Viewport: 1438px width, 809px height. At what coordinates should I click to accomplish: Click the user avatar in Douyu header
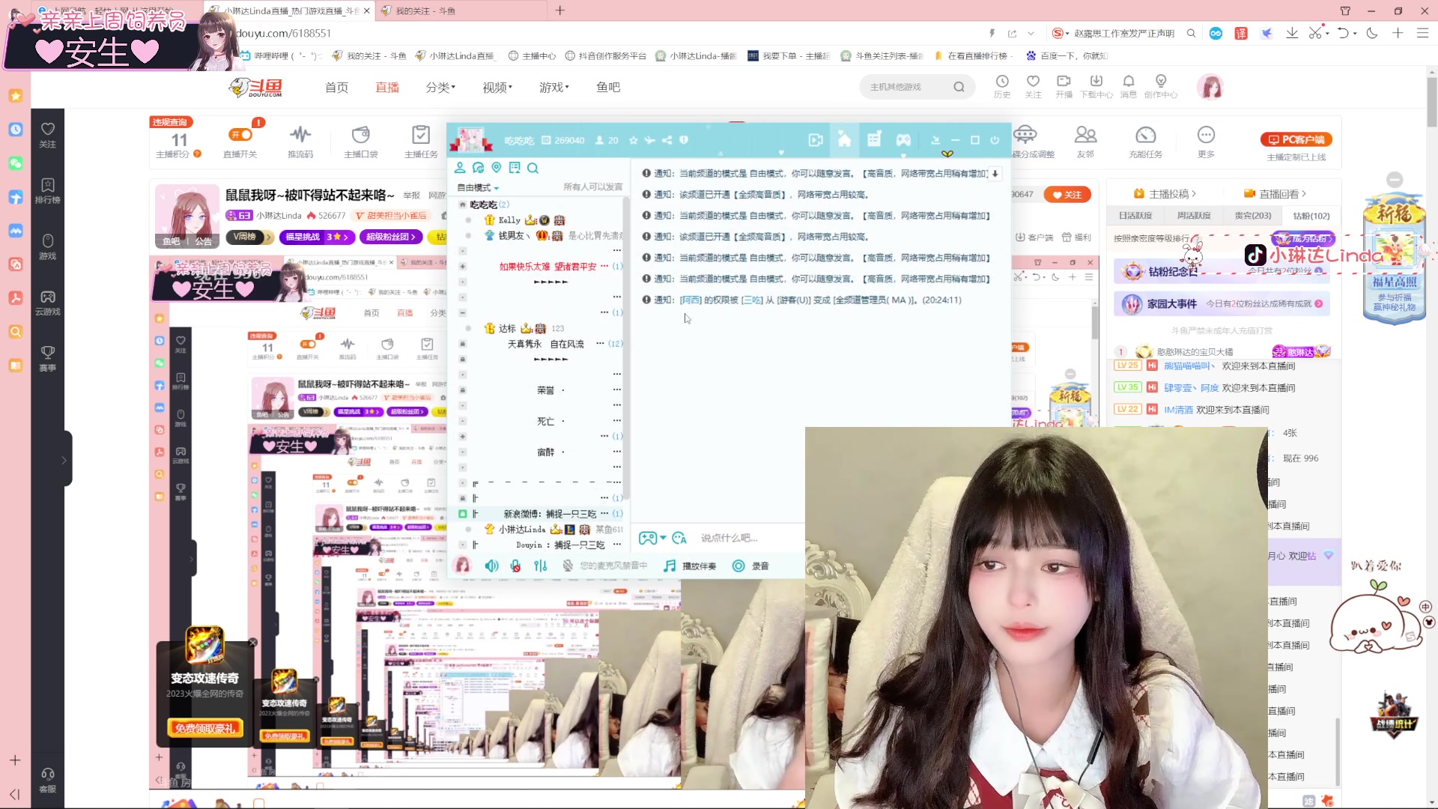click(x=1210, y=88)
